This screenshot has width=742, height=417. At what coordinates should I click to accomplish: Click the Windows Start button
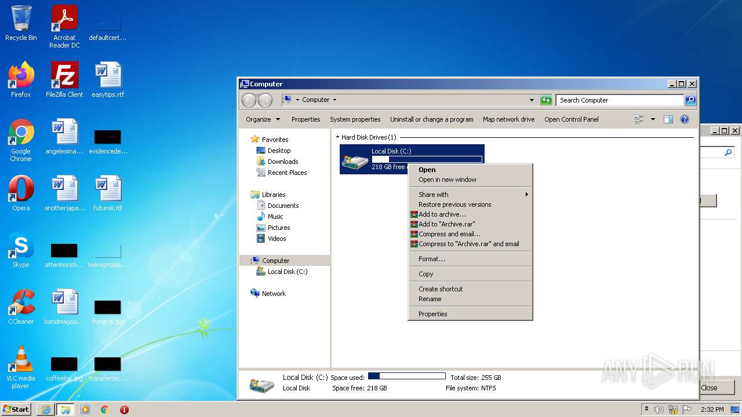pos(16,409)
